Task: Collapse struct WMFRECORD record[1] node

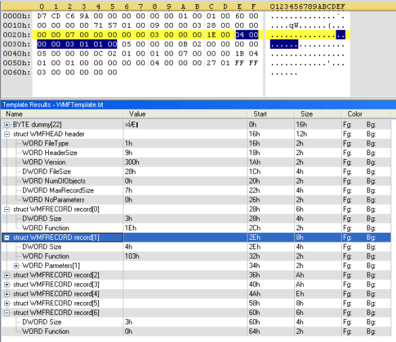Action: tap(7, 237)
